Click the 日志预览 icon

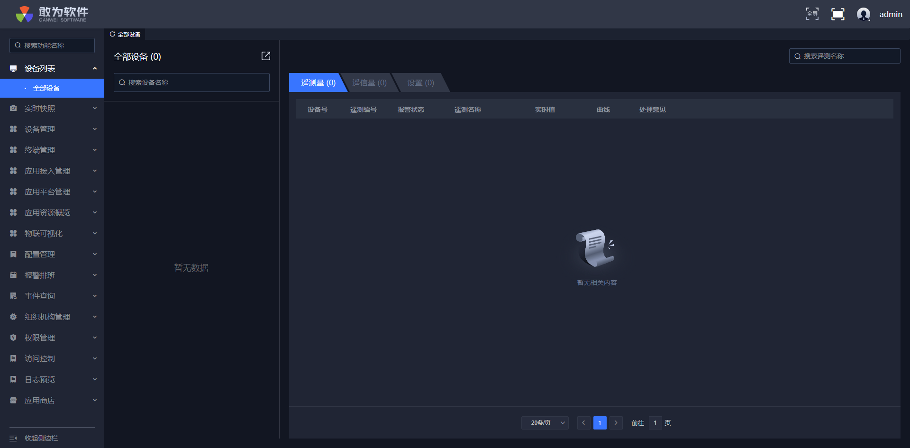pyautogui.click(x=13, y=380)
